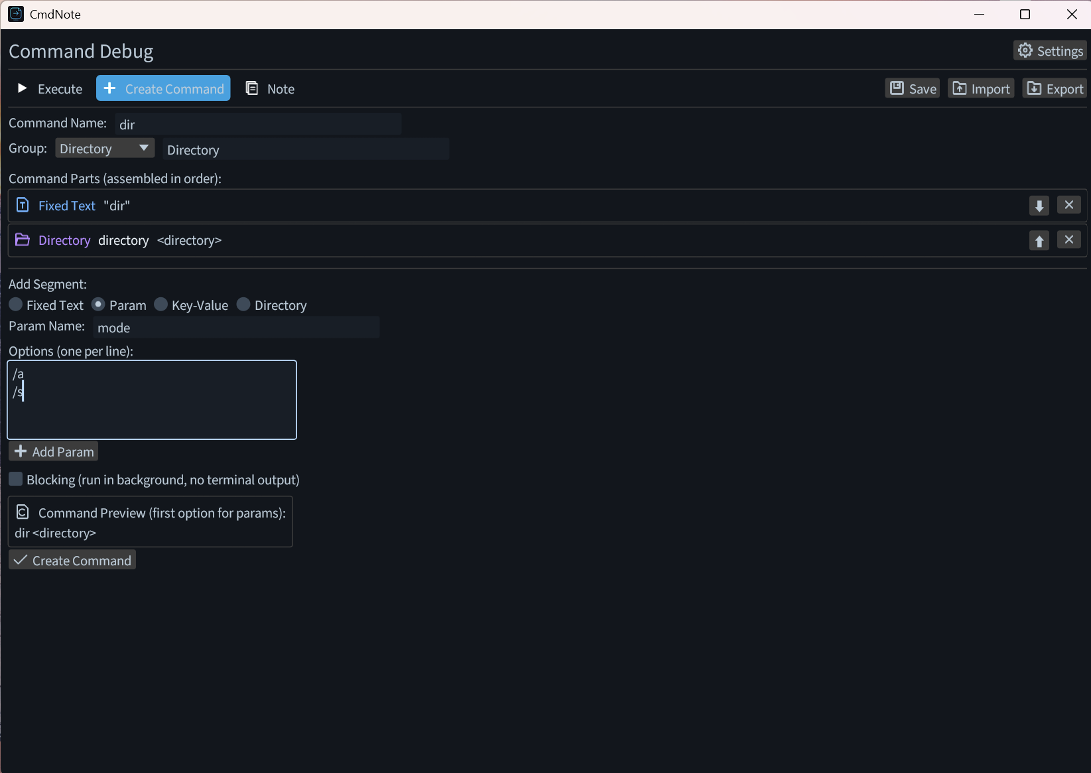
Task: Click the checkmark icon on bottom Create Command button
Action: coord(21,560)
